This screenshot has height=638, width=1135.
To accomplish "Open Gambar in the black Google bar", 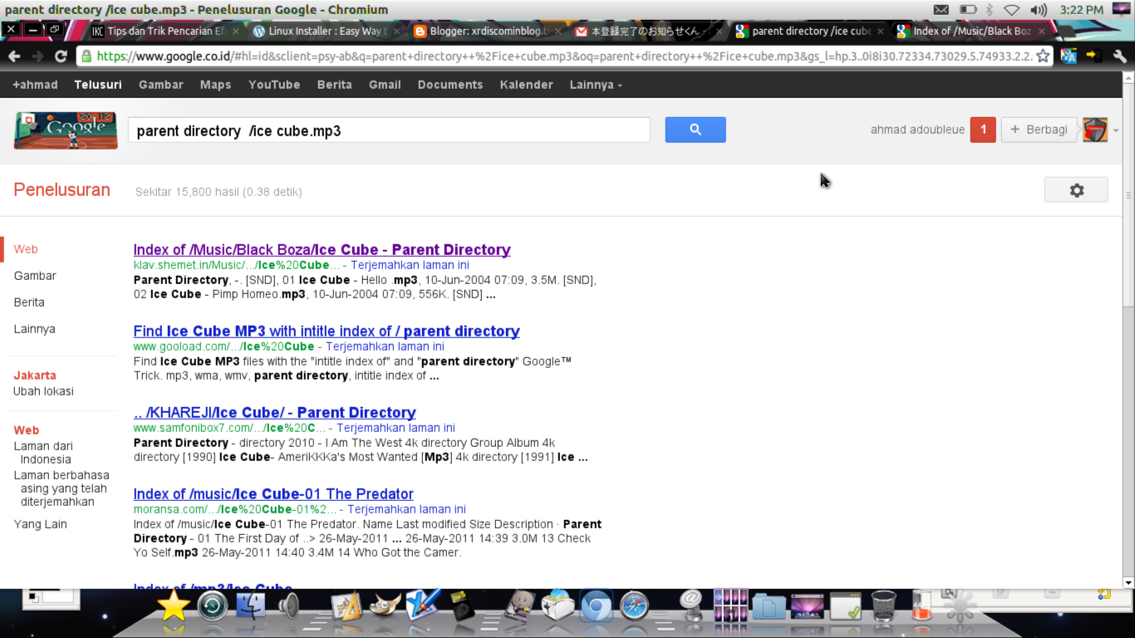I will 160,85.
